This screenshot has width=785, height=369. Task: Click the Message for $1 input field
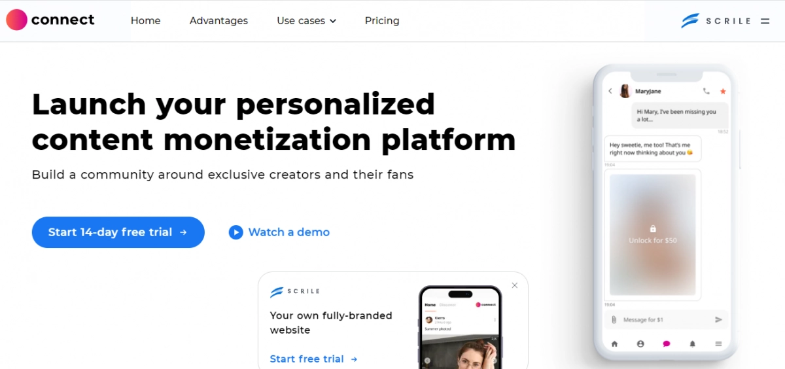coord(664,319)
